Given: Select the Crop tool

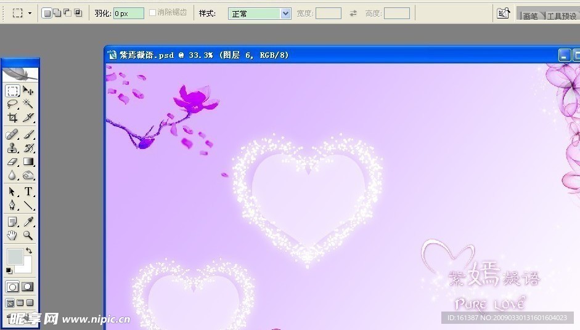Looking at the screenshot, I should coord(12,118).
